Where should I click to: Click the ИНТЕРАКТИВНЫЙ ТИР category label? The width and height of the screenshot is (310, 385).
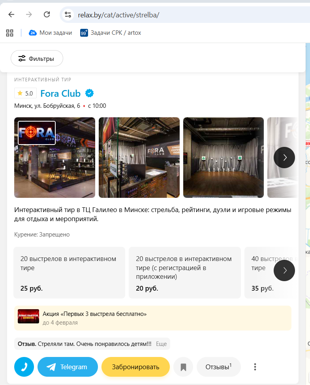(43, 79)
